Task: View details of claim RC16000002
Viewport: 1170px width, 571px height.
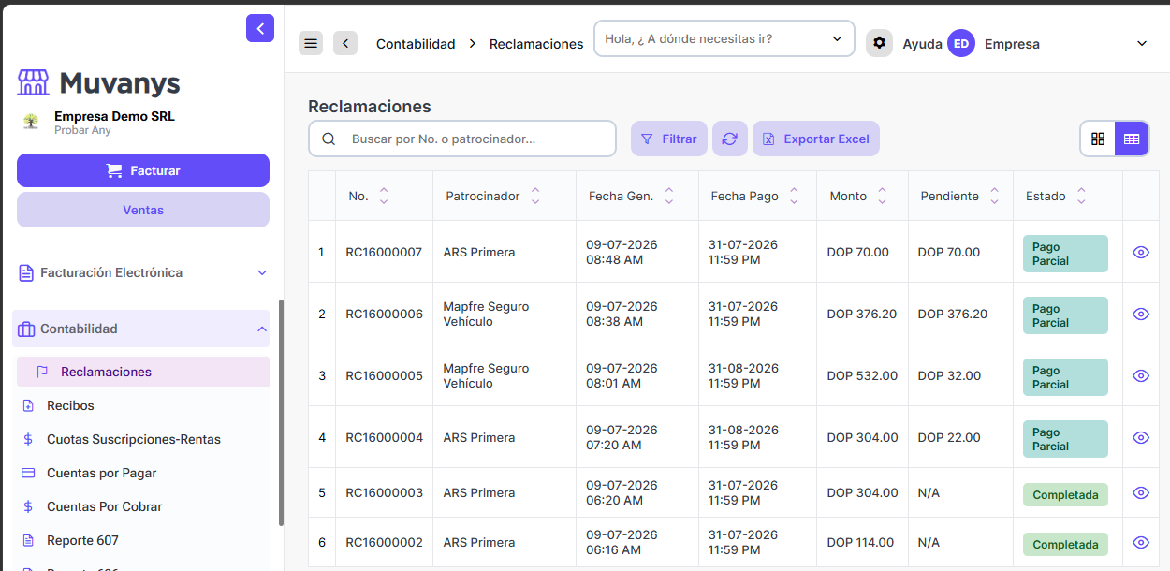Action: click(x=1140, y=542)
